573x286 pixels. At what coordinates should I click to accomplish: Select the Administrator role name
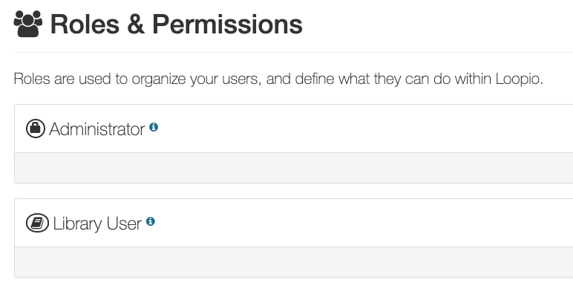tap(97, 129)
